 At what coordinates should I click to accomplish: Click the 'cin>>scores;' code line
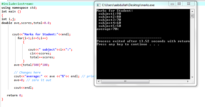pyautogui.click(x=40, y=53)
